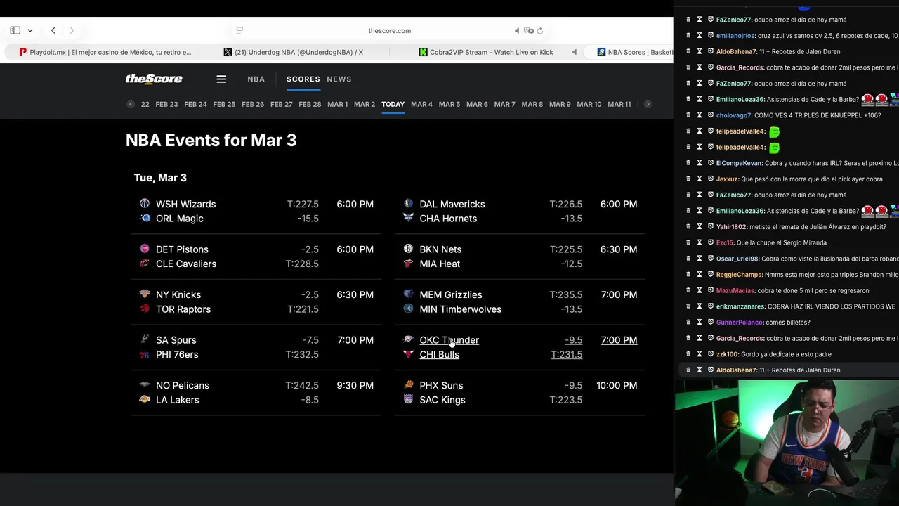Click the NY Knicks team logo
The image size is (899, 506).
pos(145,294)
